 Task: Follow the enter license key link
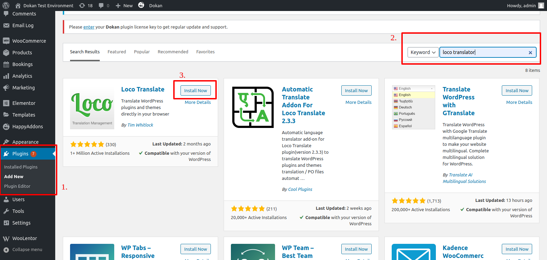point(89,27)
